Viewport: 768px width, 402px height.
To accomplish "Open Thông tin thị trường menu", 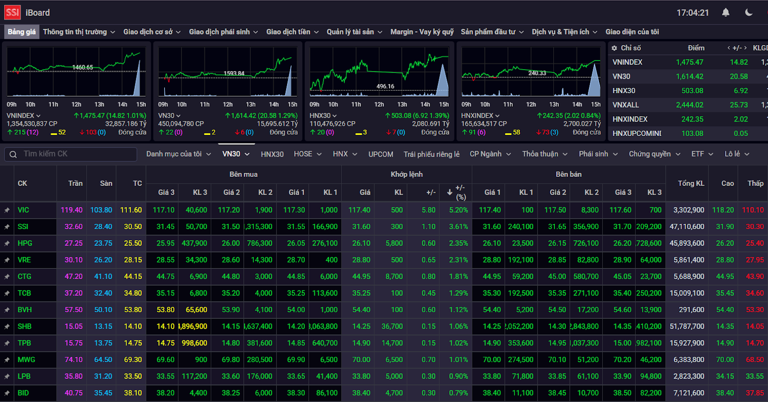I will tap(79, 32).
